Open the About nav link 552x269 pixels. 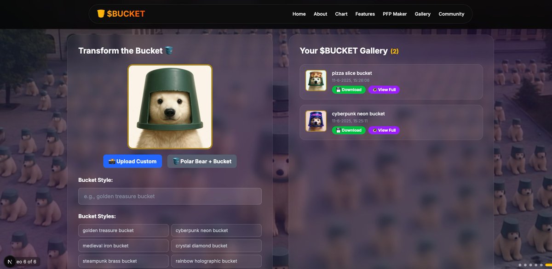(321, 14)
